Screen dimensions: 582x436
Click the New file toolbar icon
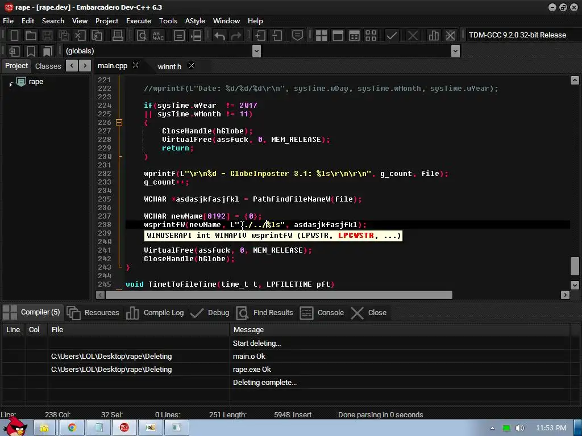pos(14,36)
